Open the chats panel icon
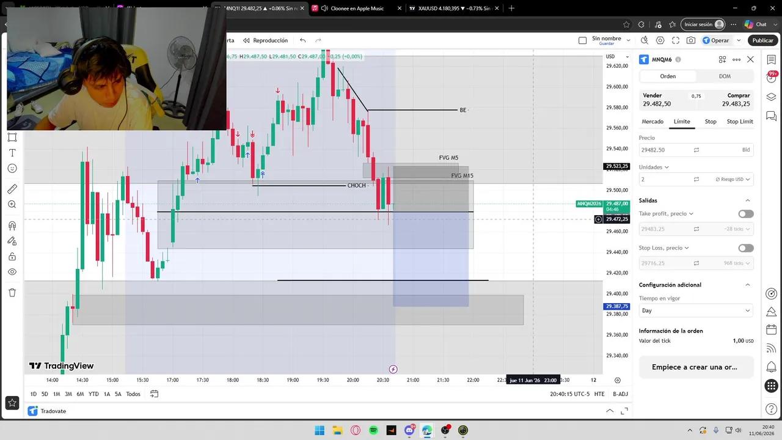Viewport: 782px width, 440px height. click(x=771, y=116)
